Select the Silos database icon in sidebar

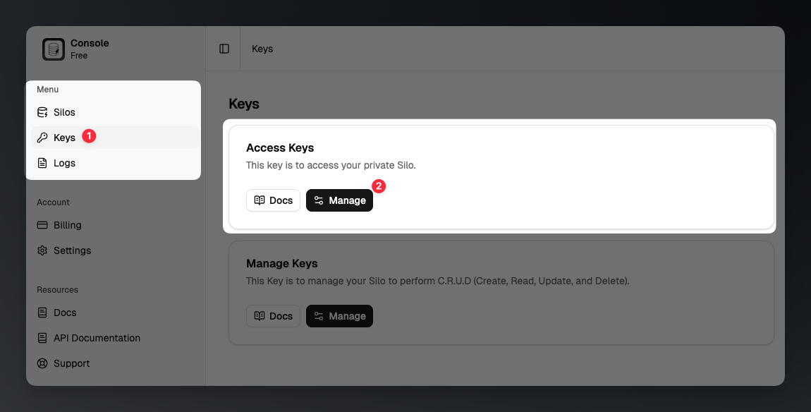click(x=41, y=111)
